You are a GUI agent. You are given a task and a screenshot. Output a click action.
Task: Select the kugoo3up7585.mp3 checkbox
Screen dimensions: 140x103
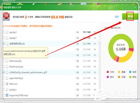(4, 95)
